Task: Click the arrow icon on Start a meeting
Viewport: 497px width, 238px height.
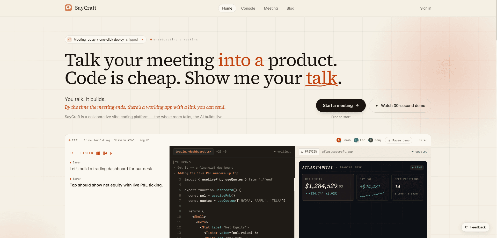Action: click(357, 106)
